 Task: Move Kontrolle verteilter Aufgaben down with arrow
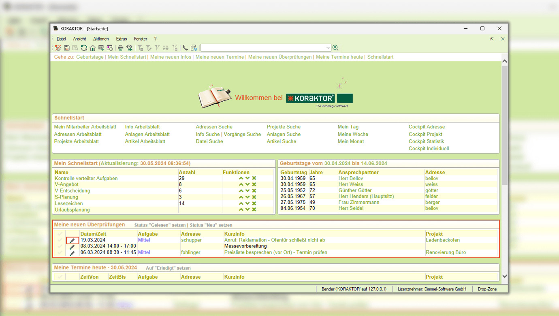[x=247, y=178]
